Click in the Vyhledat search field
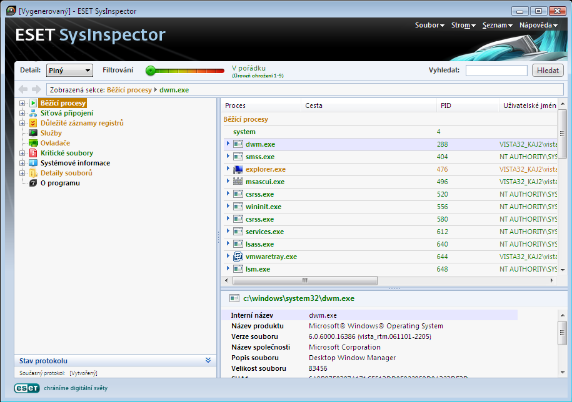This screenshot has width=572, height=402. [x=496, y=71]
